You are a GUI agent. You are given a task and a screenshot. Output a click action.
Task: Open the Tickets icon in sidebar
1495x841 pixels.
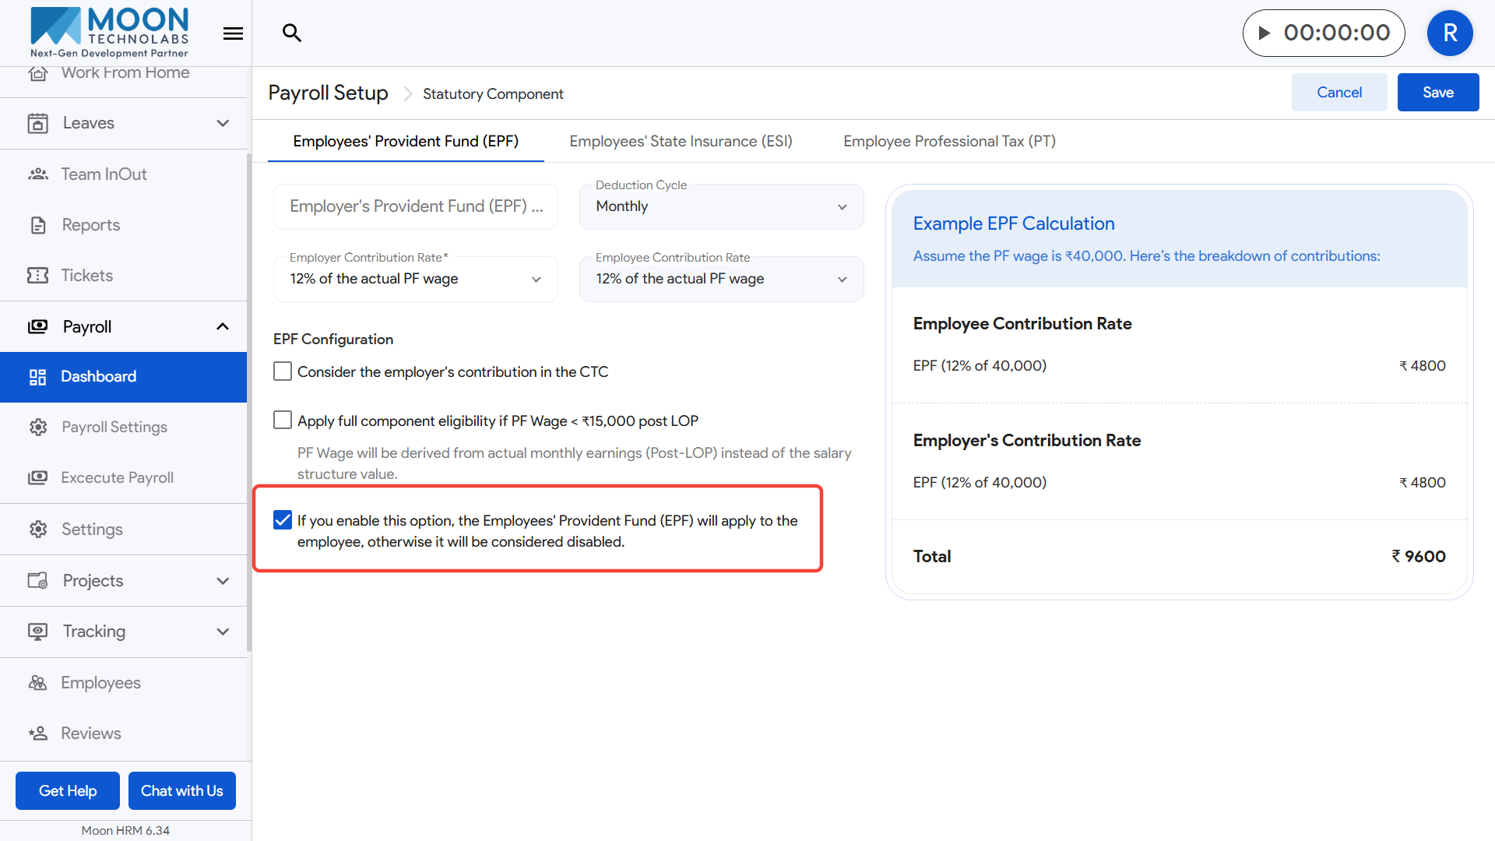click(x=37, y=276)
